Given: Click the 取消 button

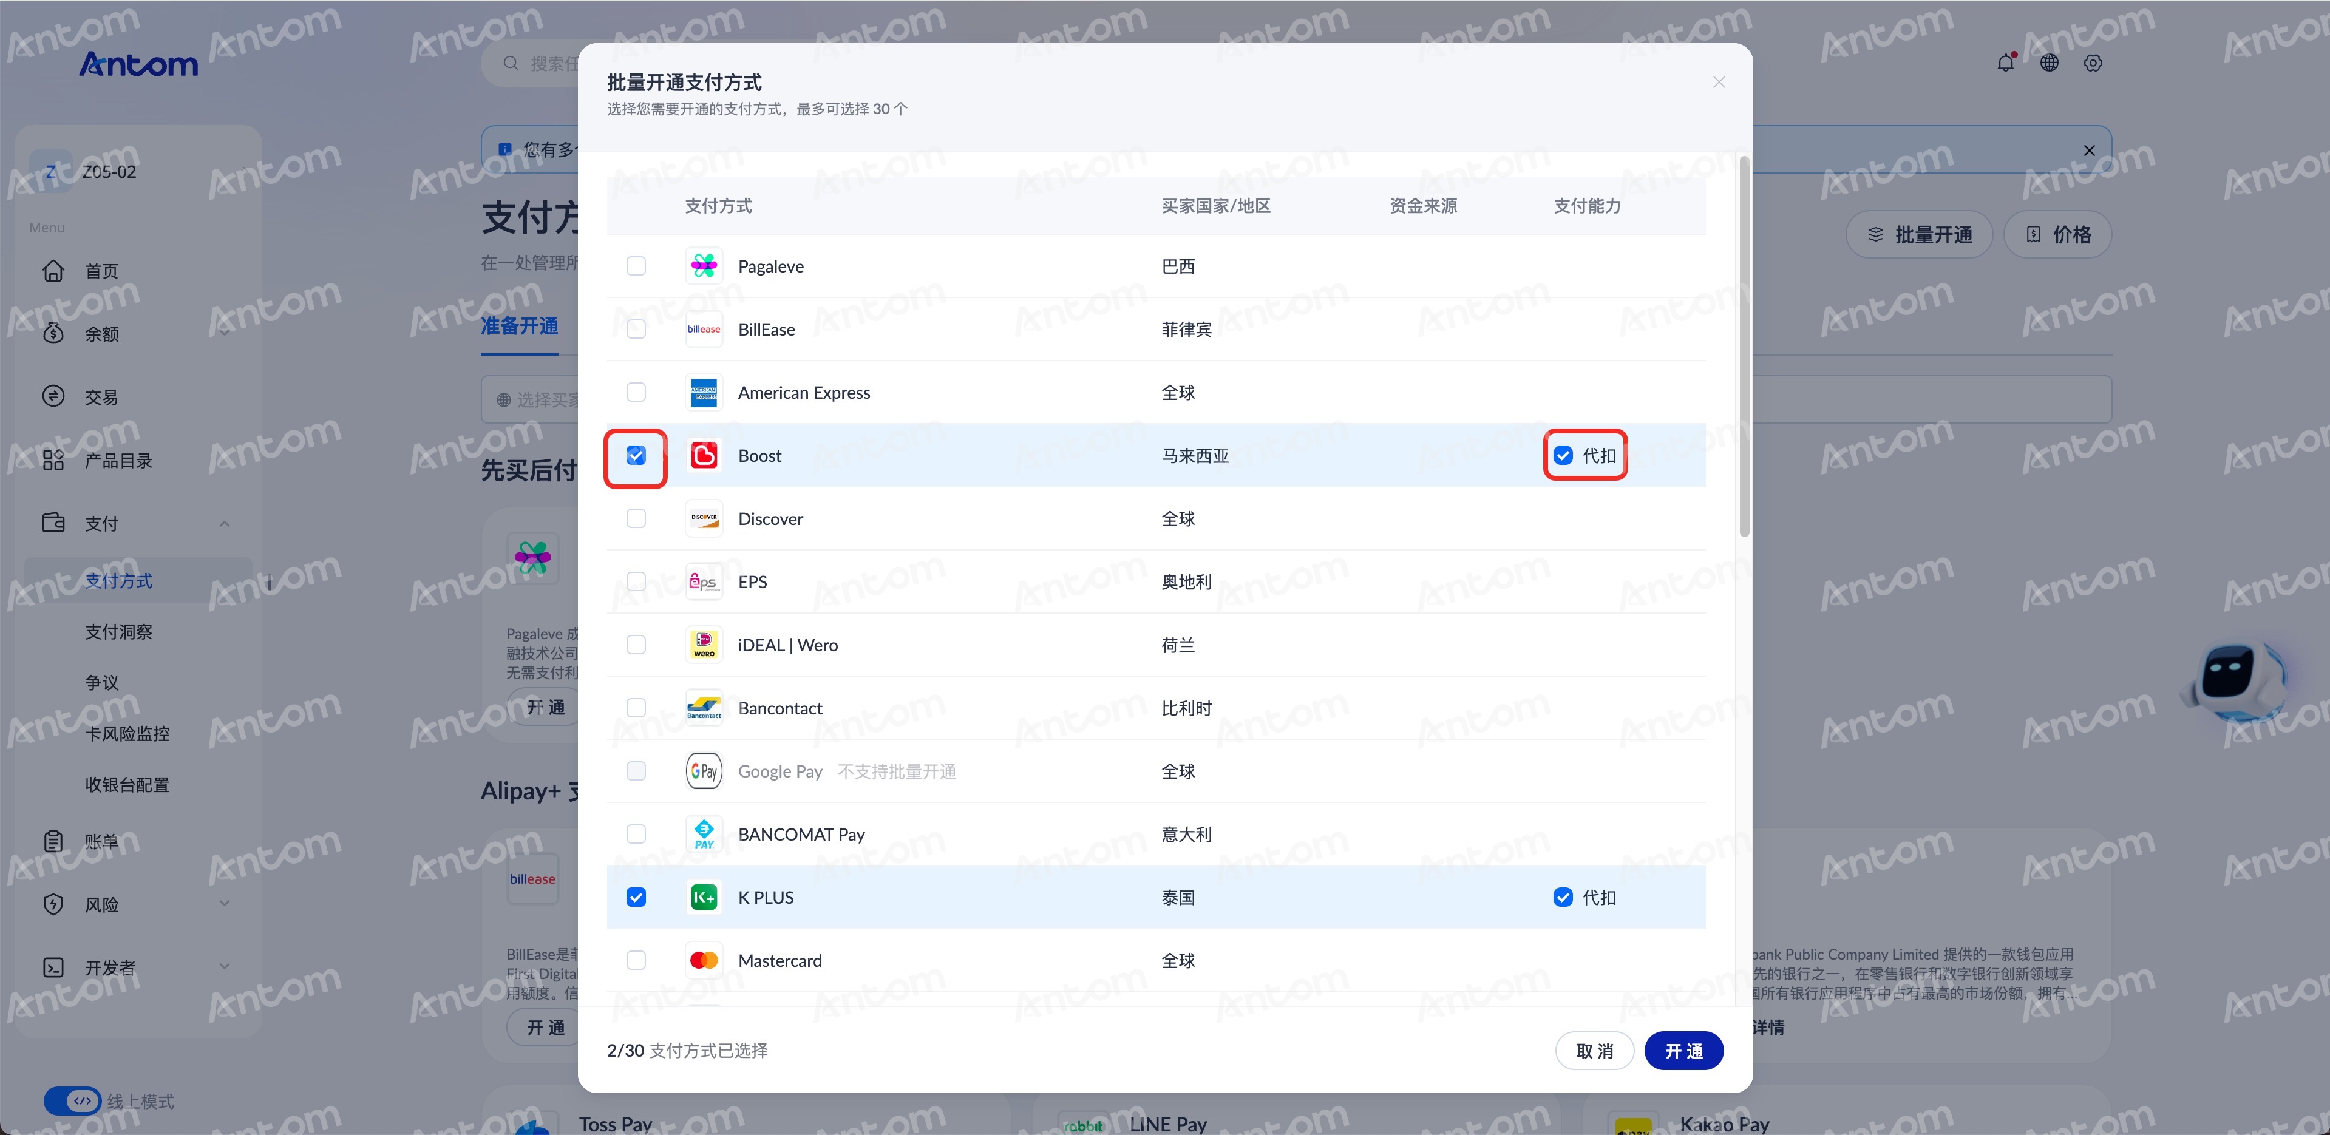Looking at the screenshot, I should click(x=1594, y=1051).
